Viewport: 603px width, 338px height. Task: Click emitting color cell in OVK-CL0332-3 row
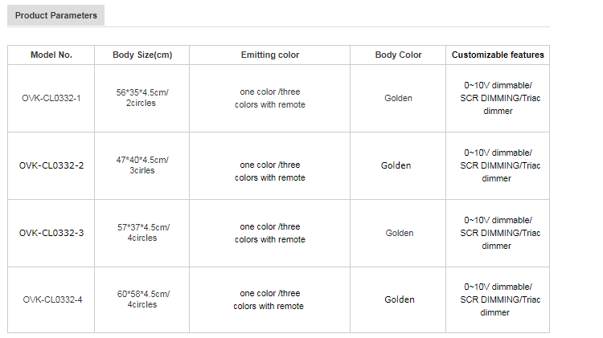click(x=270, y=233)
